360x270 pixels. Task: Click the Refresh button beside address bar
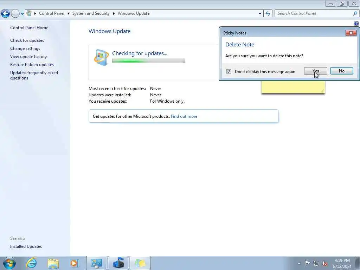268,14
